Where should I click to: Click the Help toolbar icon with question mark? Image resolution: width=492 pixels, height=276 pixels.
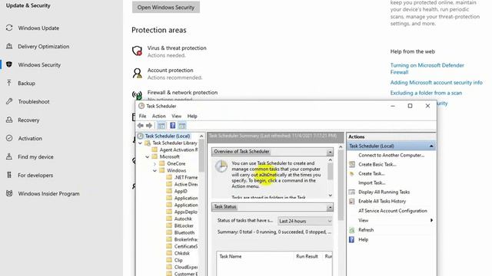tap(172, 126)
